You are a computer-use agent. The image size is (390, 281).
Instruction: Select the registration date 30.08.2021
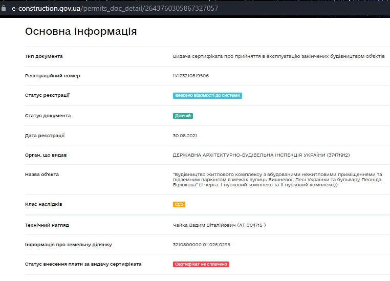tap(185, 136)
